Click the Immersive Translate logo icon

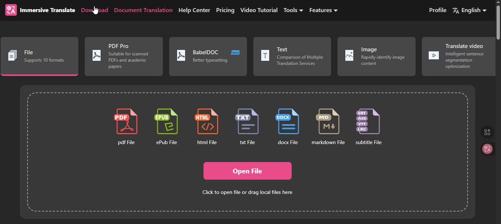point(11,10)
